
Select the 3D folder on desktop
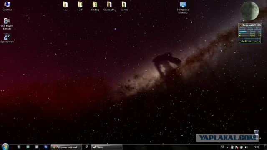coord(65,6)
